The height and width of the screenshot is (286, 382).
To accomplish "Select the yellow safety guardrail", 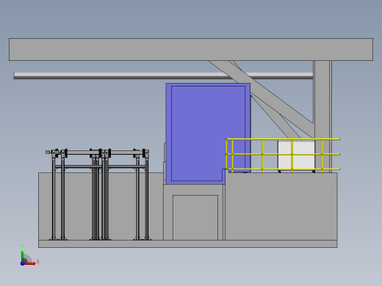I will pyautogui.click(x=283, y=155).
